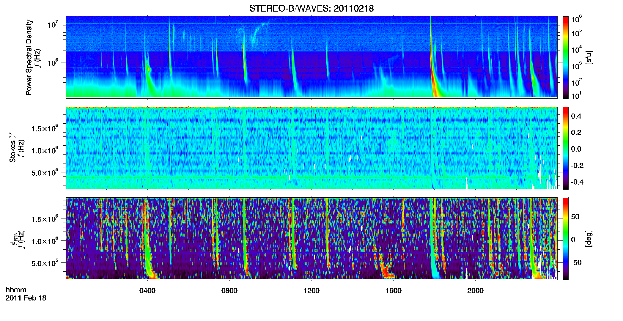Click the 0.4 tick on the Stokes V color bar
The height and width of the screenshot is (321, 623).
pyautogui.click(x=576, y=116)
